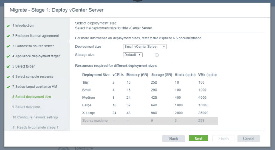The image size is (275, 150).
Task: Click the green checkmark beside Introduction
Action: [x=8, y=26]
